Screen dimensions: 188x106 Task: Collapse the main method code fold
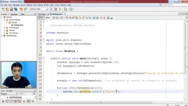click(x=44, y=58)
